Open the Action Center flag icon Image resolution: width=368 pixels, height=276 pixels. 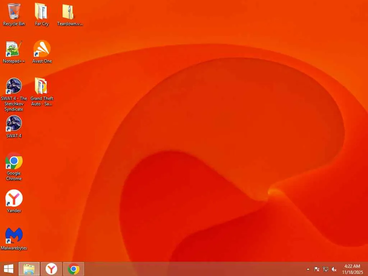tap(317, 269)
